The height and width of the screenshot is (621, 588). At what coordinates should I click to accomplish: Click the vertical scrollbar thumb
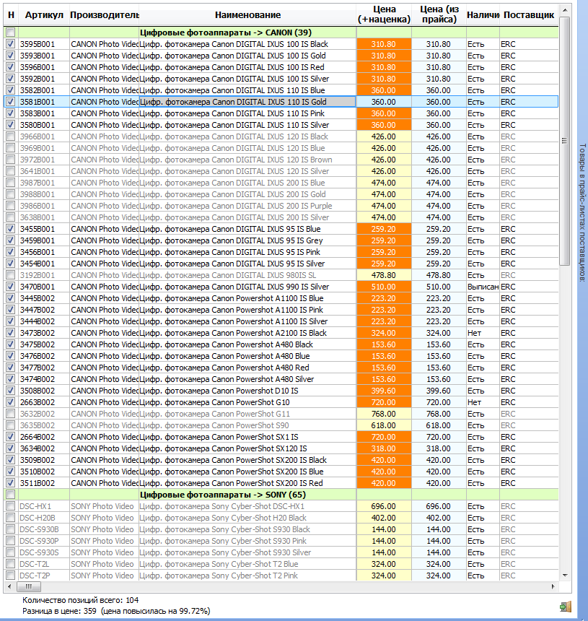[565, 141]
